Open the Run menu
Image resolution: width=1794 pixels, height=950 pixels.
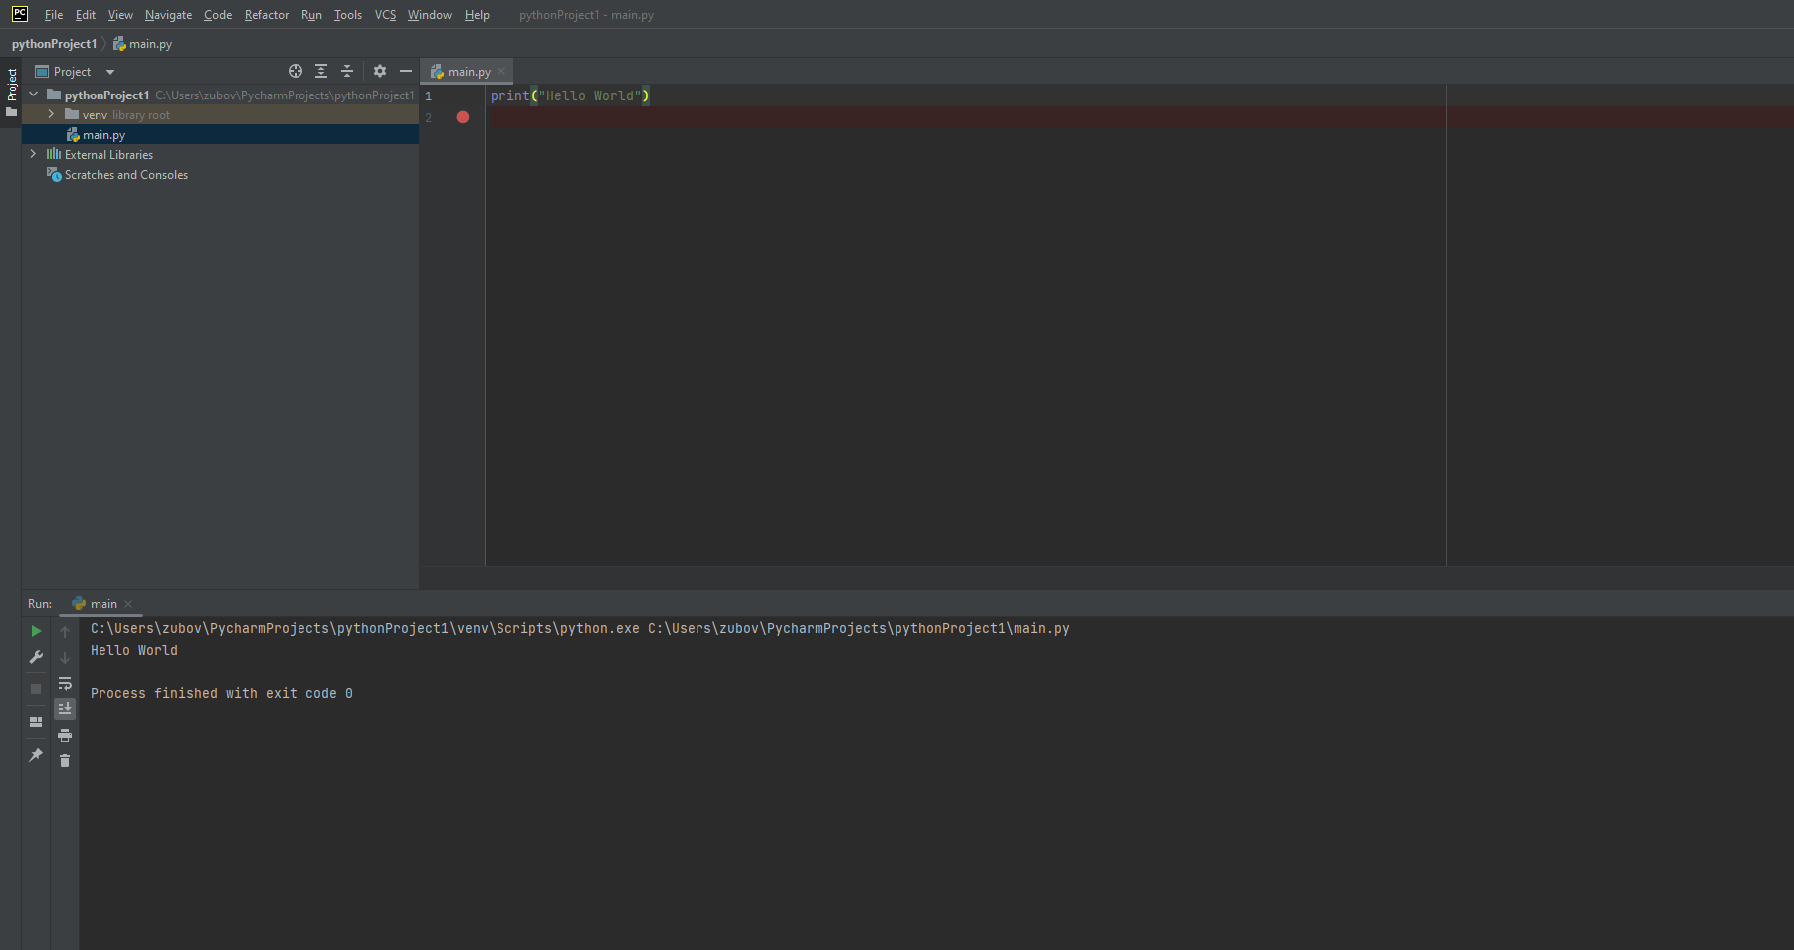click(311, 15)
